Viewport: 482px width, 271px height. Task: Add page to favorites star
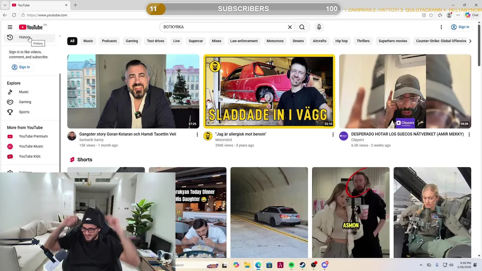431,15
